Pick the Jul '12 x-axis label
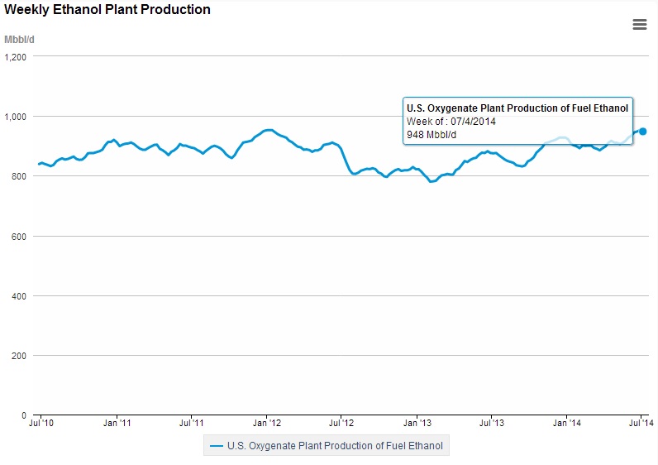Image resolution: width=658 pixels, height=465 pixels. coord(341,424)
